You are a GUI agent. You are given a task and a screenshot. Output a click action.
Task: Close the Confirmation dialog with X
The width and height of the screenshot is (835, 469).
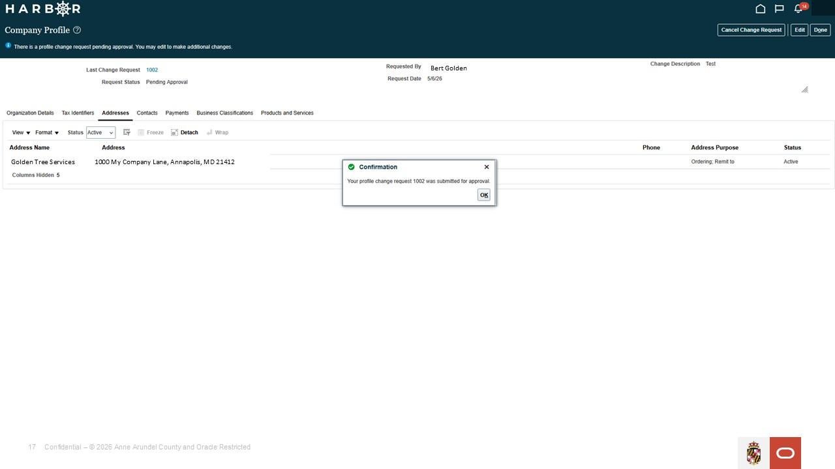point(487,167)
